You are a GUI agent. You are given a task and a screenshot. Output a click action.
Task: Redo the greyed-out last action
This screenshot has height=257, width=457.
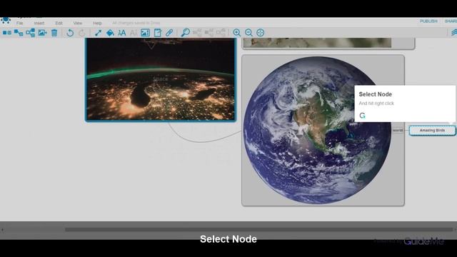[x=82, y=33]
